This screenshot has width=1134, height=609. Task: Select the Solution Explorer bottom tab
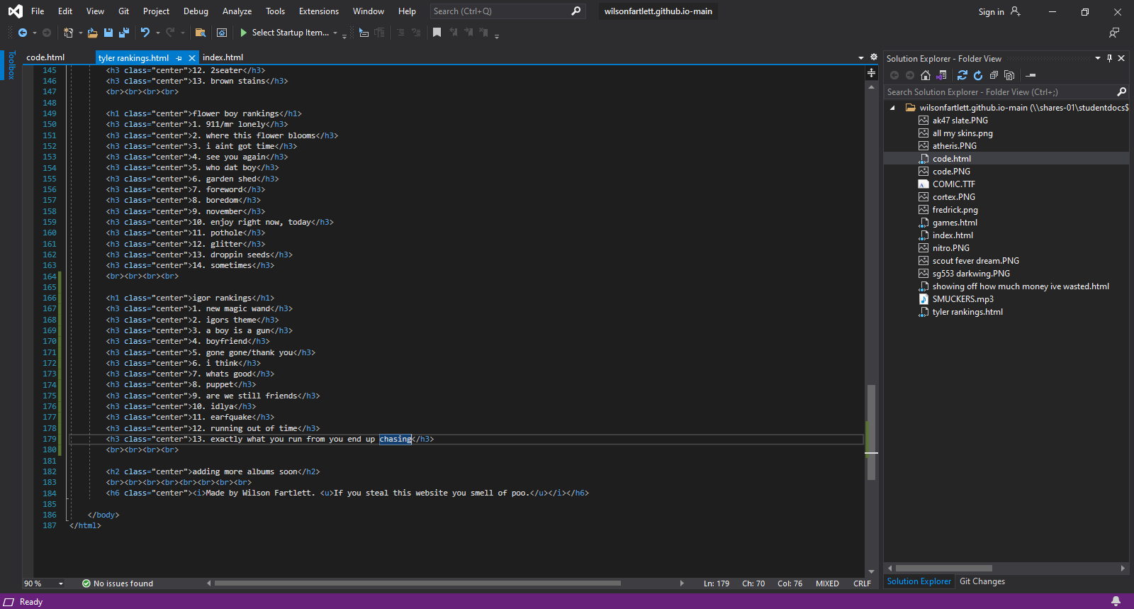pos(919,581)
